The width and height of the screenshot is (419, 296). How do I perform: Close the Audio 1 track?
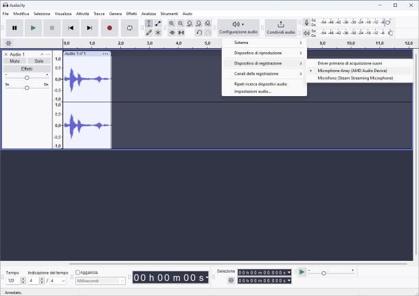click(x=6, y=54)
